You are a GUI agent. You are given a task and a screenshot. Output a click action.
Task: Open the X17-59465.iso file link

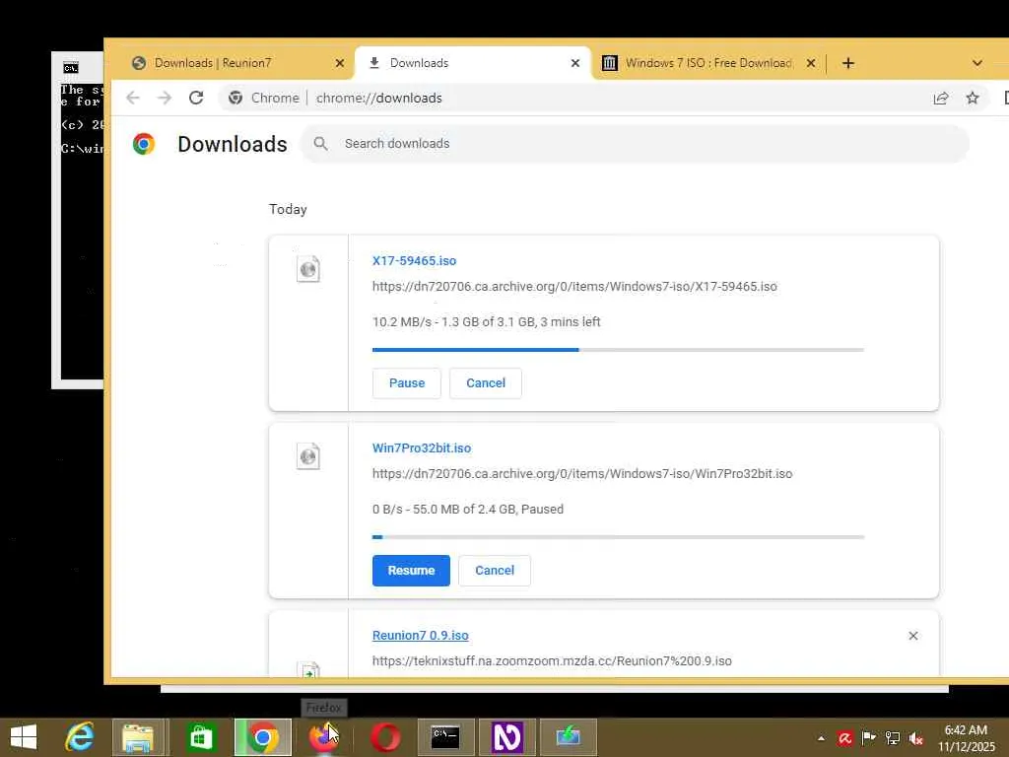415,260
